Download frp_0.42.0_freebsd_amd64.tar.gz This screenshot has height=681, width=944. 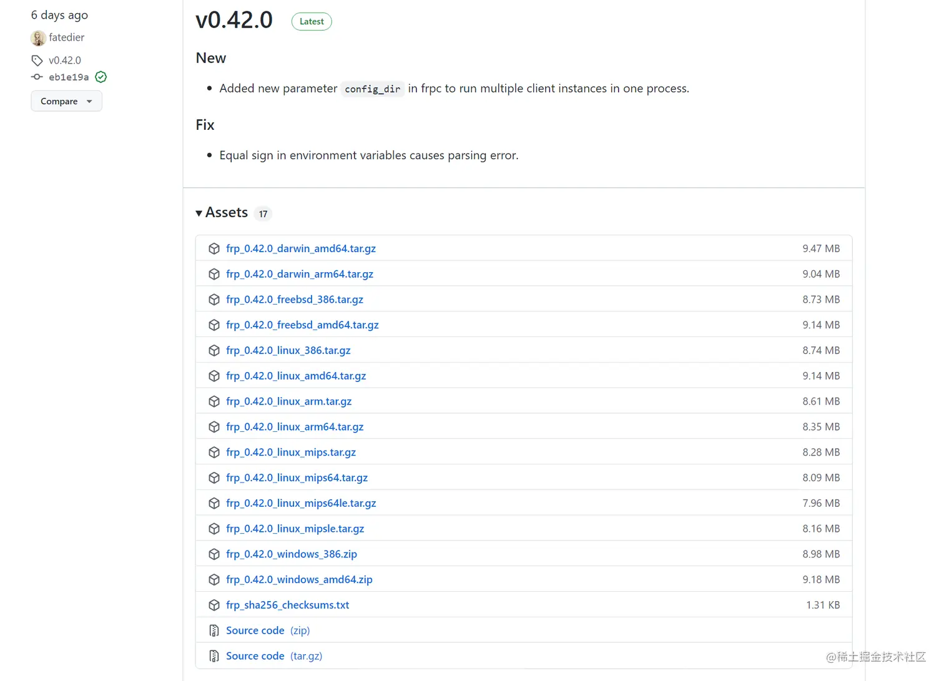click(x=302, y=325)
